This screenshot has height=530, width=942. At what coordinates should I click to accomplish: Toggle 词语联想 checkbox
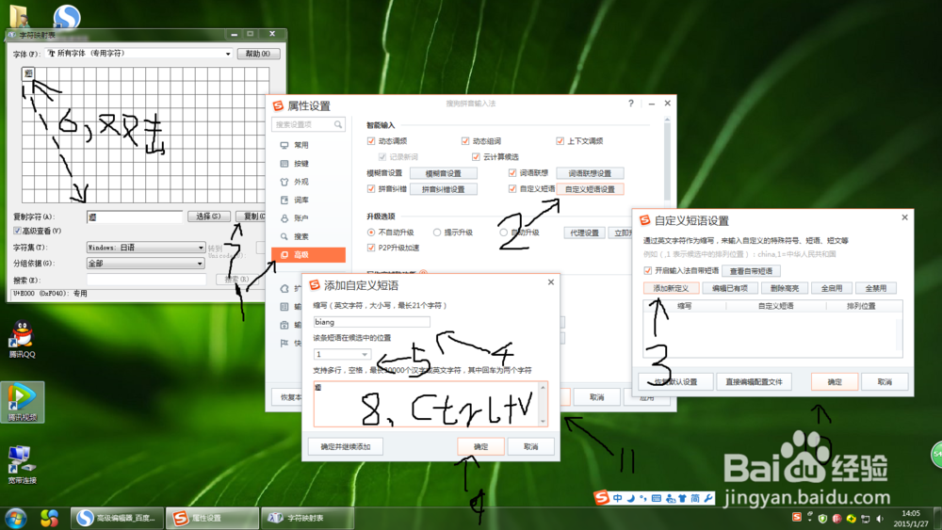(512, 173)
